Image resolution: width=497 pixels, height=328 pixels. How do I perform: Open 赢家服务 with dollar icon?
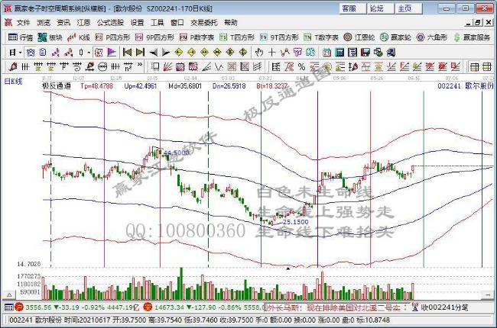click(x=471, y=37)
